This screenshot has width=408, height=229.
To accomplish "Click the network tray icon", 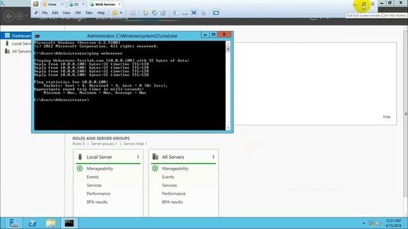I will [371, 223].
